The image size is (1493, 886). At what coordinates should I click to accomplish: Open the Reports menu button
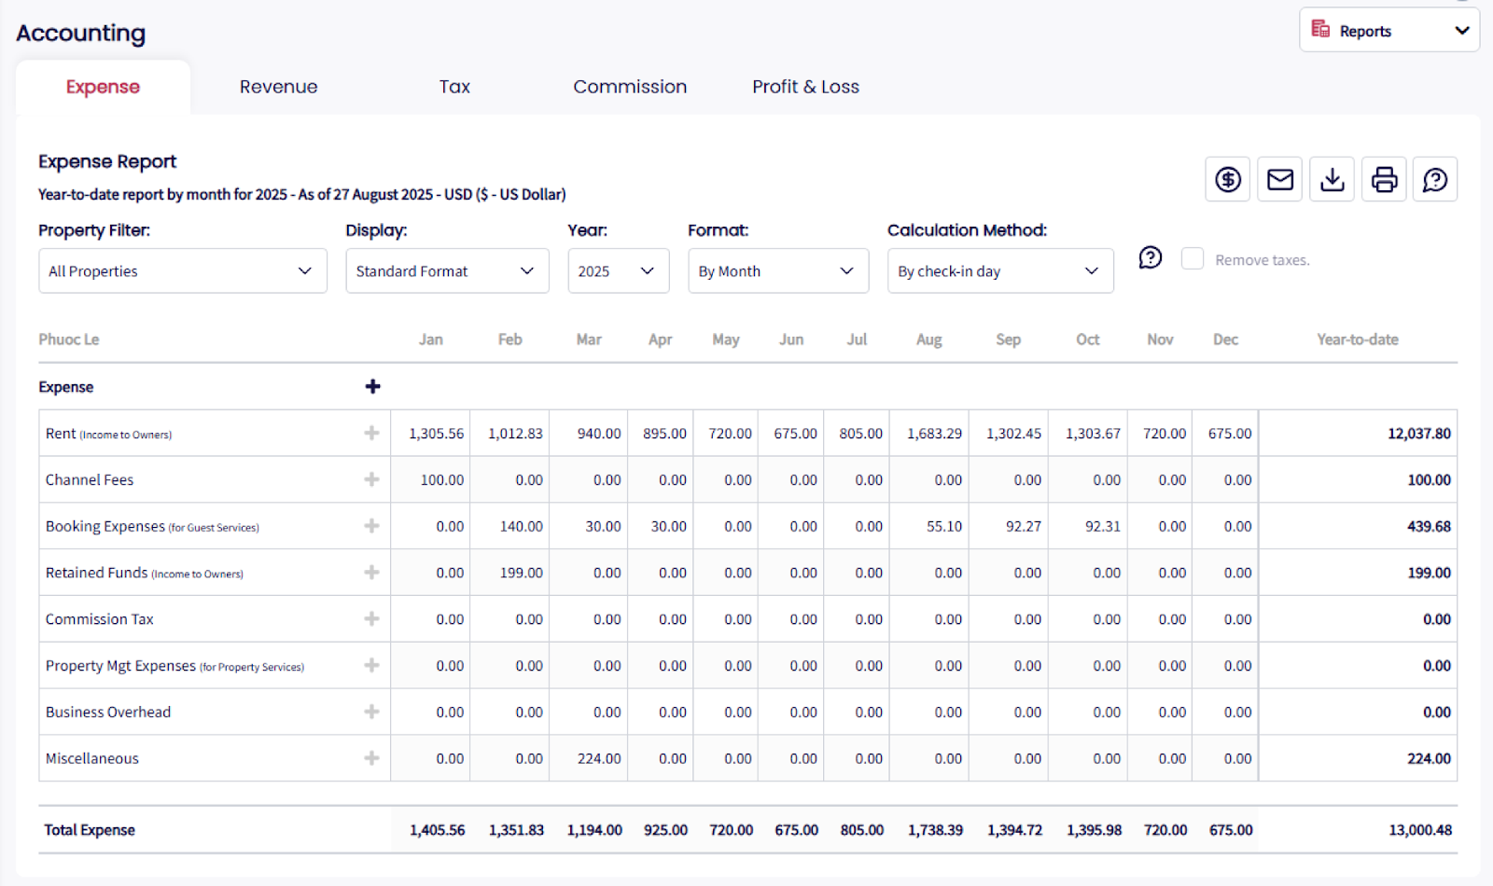[1388, 31]
